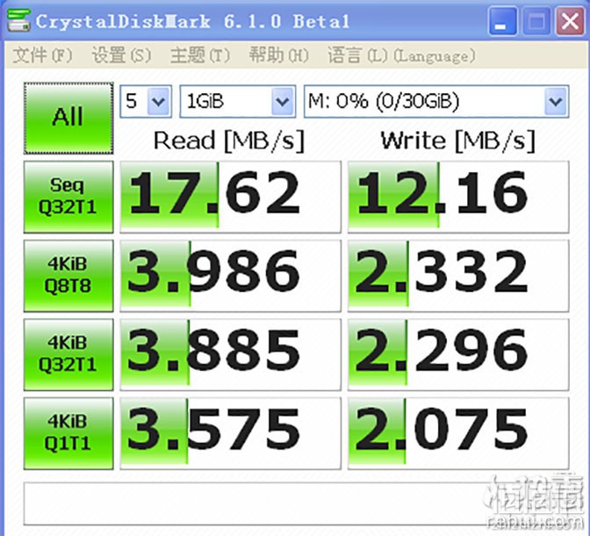Click the Write [MB/s] column header
The image size is (590, 536).
[457, 141]
